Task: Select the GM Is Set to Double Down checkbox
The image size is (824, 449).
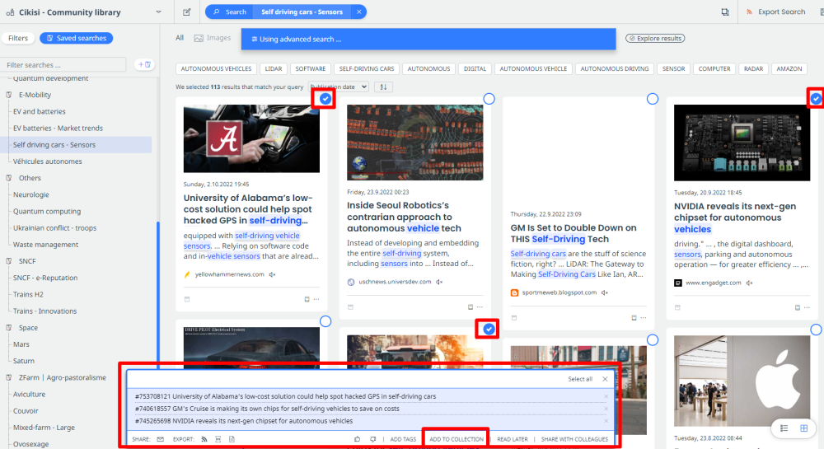Action: [x=652, y=99]
